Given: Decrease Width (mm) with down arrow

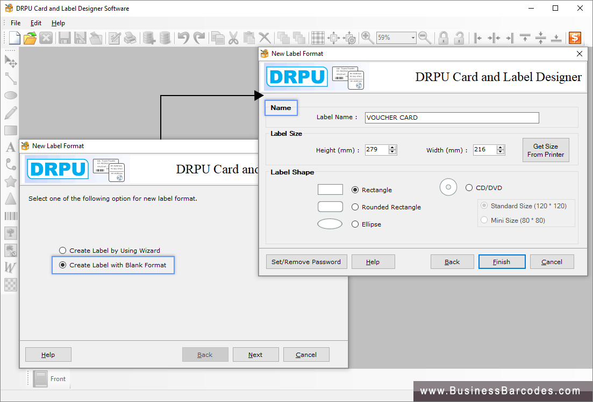Looking at the screenshot, I should [x=501, y=152].
